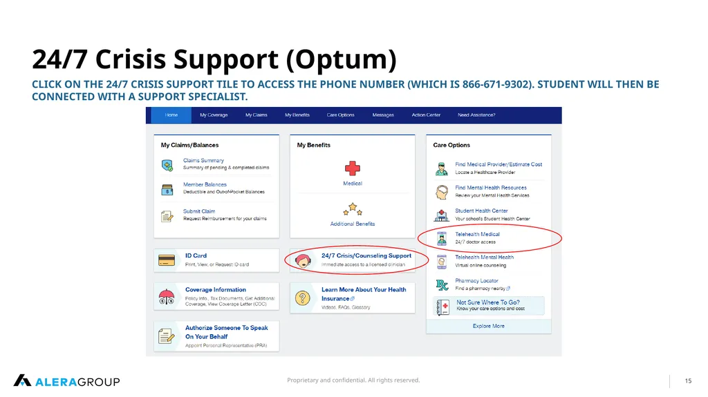Open the Action Center menu item
The height and width of the screenshot is (397, 708).
pyautogui.click(x=426, y=115)
